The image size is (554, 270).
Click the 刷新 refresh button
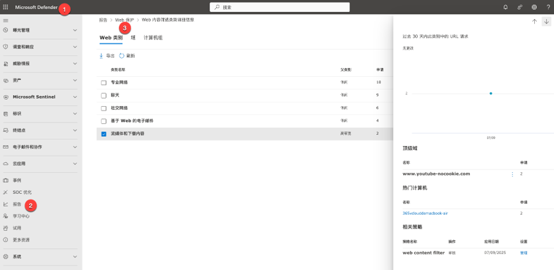point(127,56)
